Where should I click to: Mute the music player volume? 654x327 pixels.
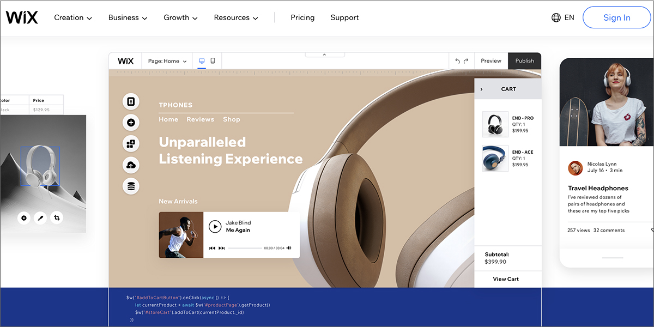[x=289, y=248]
